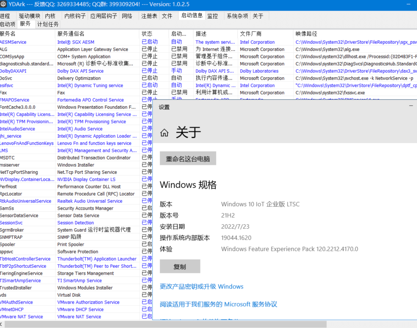Open the 驱动模块 tab

click(x=29, y=16)
